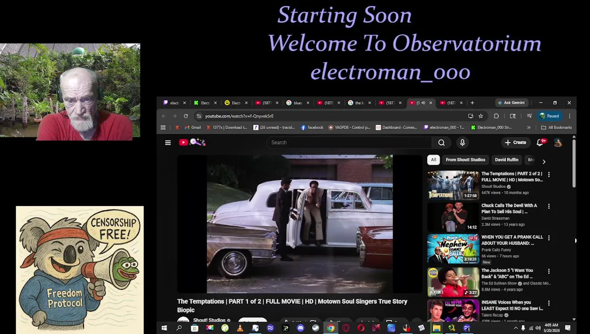Open YouTube notifications bell
The height and width of the screenshot is (334, 590).
coord(540,142)
